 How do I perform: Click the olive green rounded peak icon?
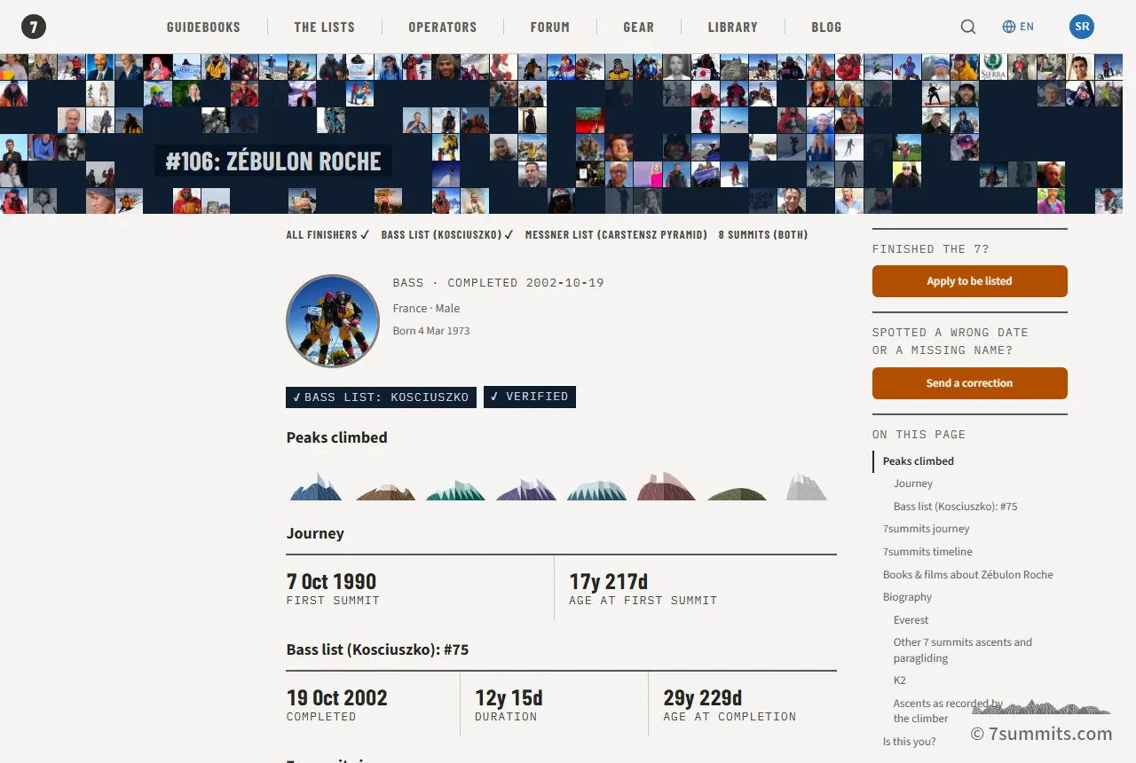point(737,493)
